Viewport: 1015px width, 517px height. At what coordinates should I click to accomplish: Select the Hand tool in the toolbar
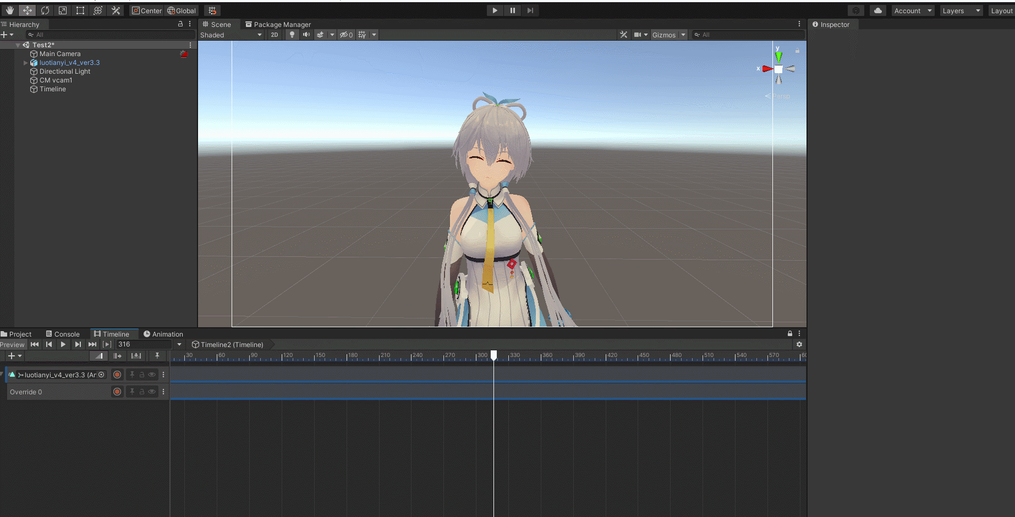tap(9, 10)
